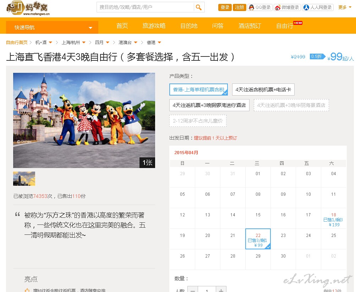Open the 更多 login options dropdown
This screenshot has width=356, height=292.
coord(345,7)
